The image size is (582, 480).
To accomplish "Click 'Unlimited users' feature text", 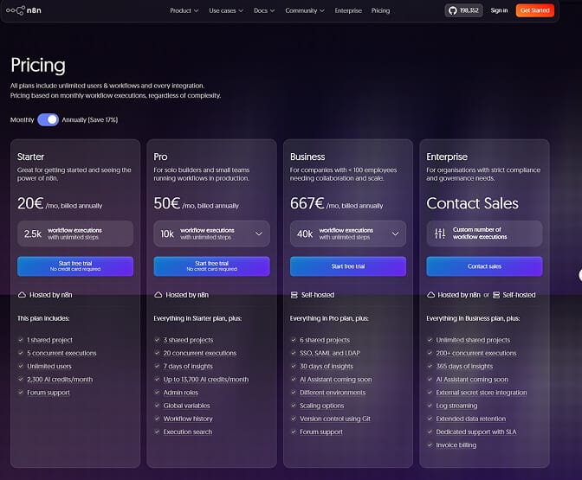I will pyautogui.click(x=49, y=366).
